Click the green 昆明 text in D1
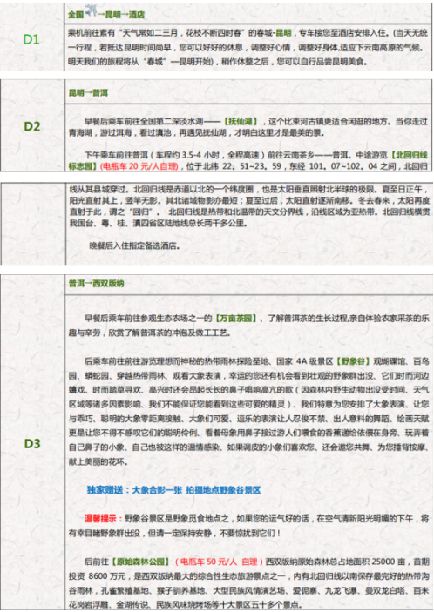 pos(283,33)
